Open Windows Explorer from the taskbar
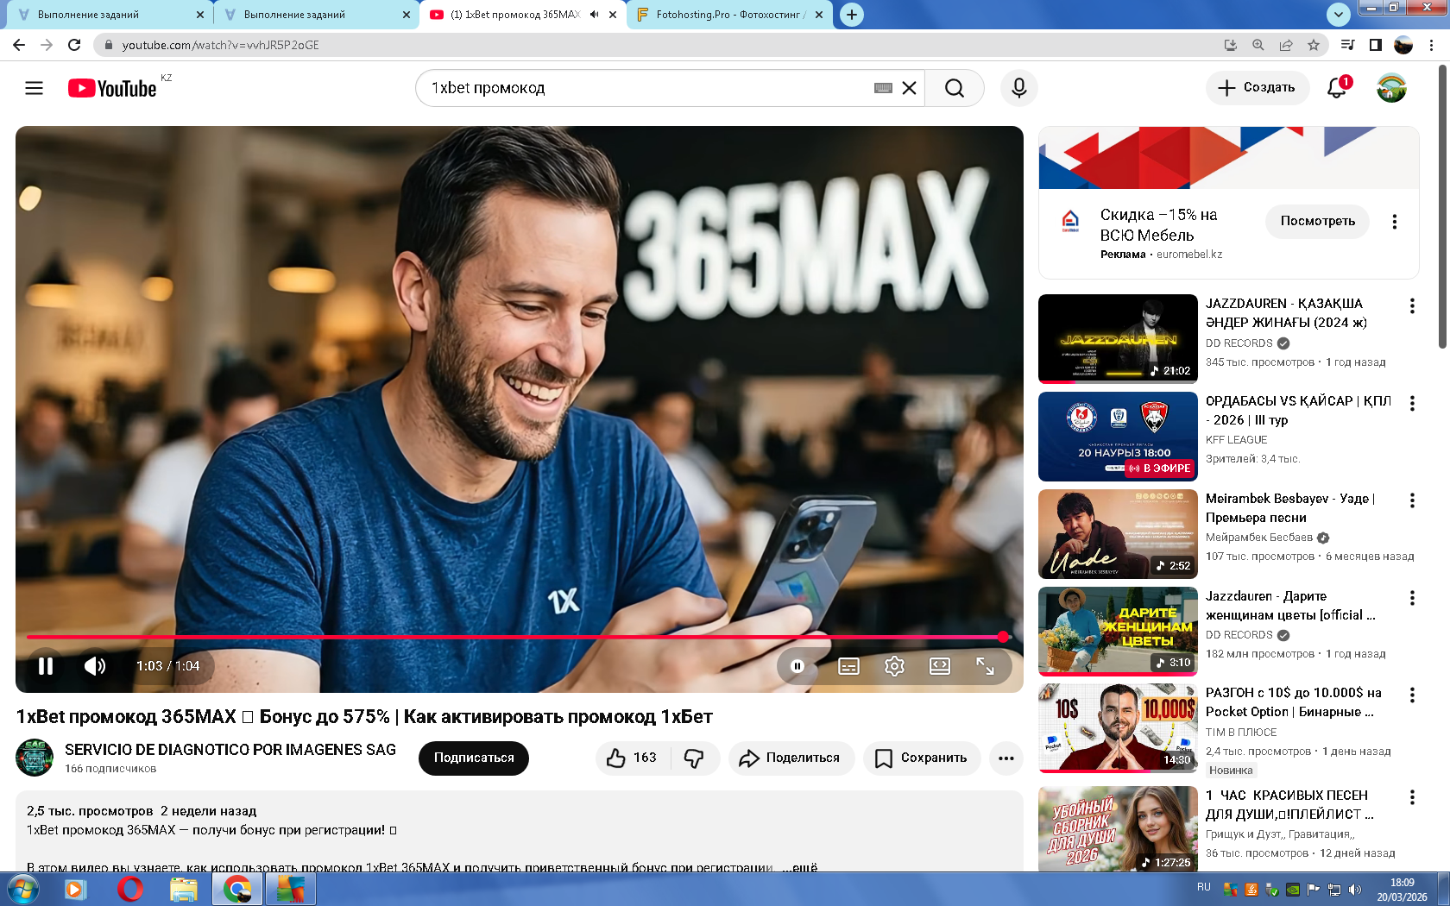 tap(184, 889)
